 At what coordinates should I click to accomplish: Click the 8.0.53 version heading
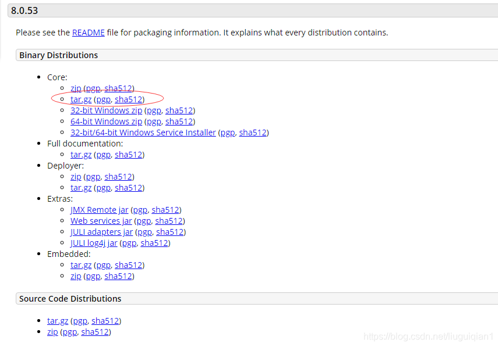click(24, 10)
